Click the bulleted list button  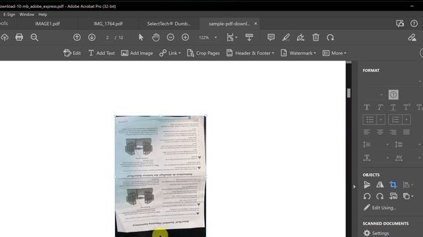[x=369, y=120]
